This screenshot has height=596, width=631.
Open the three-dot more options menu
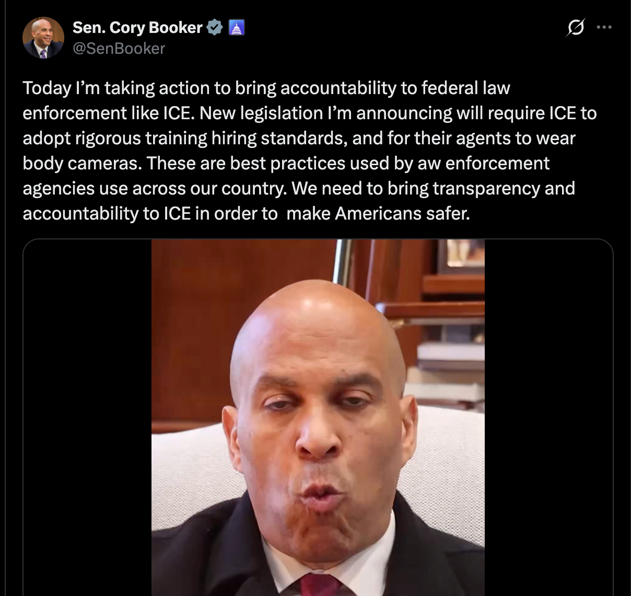(x=604, y=27)
